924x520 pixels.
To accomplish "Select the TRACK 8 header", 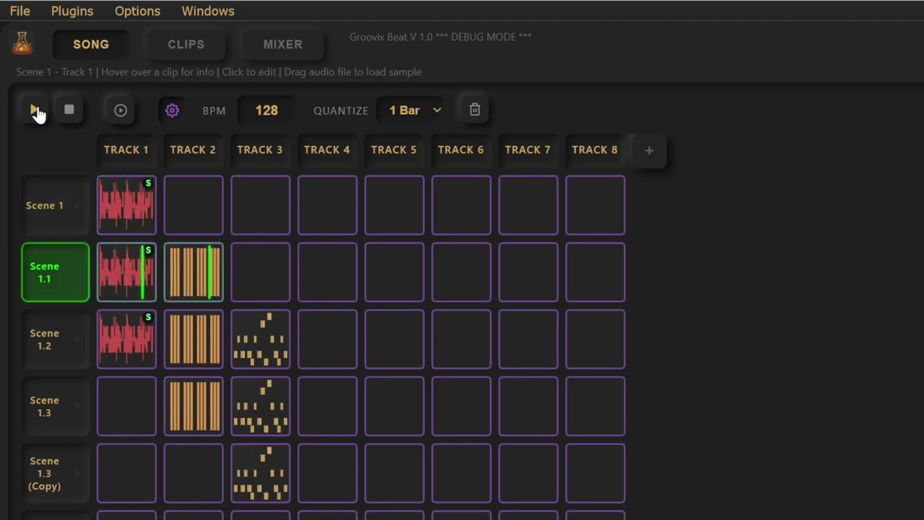I will (595, 149).
